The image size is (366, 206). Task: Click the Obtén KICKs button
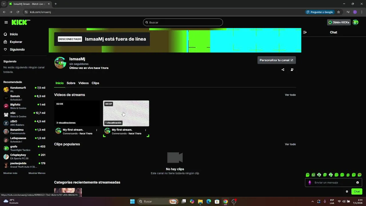[339, 22]
